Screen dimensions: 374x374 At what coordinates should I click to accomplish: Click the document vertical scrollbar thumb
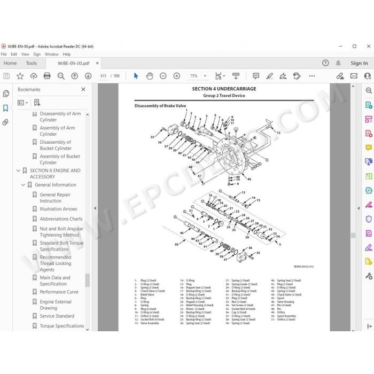tap(353, 236)
